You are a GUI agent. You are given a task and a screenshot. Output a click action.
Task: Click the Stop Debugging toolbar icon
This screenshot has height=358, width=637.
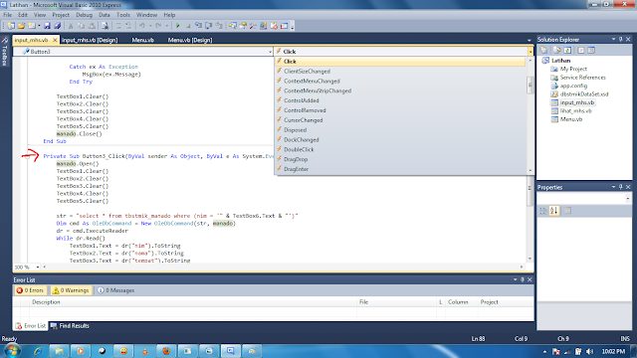[188, 26]
